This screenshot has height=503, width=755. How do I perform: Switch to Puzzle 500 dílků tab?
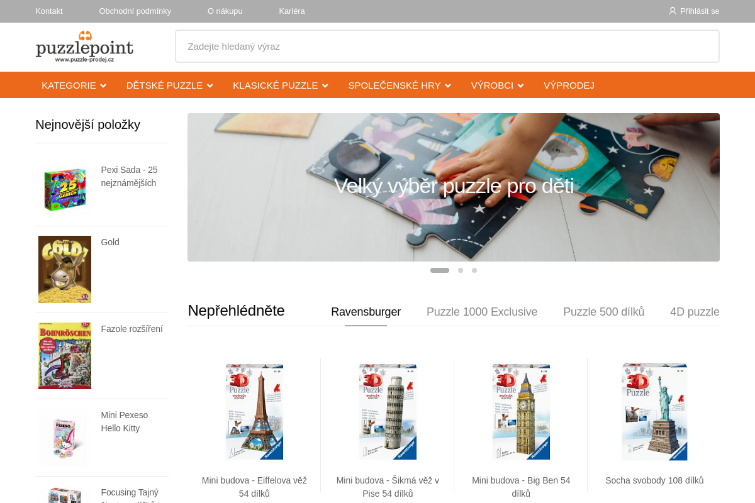tap(604, 312)
